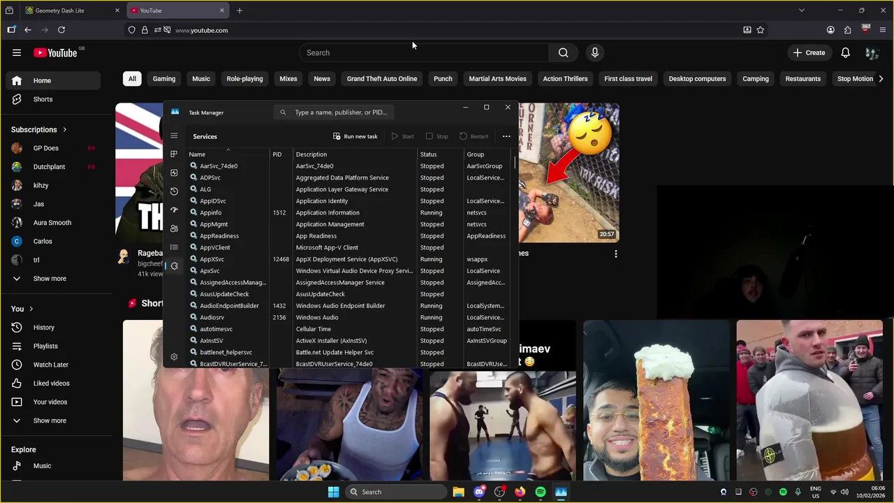Open the 20:57 video thumbnail
The width and height of the screenshot is (894, 503).
(x=569, y=173)
